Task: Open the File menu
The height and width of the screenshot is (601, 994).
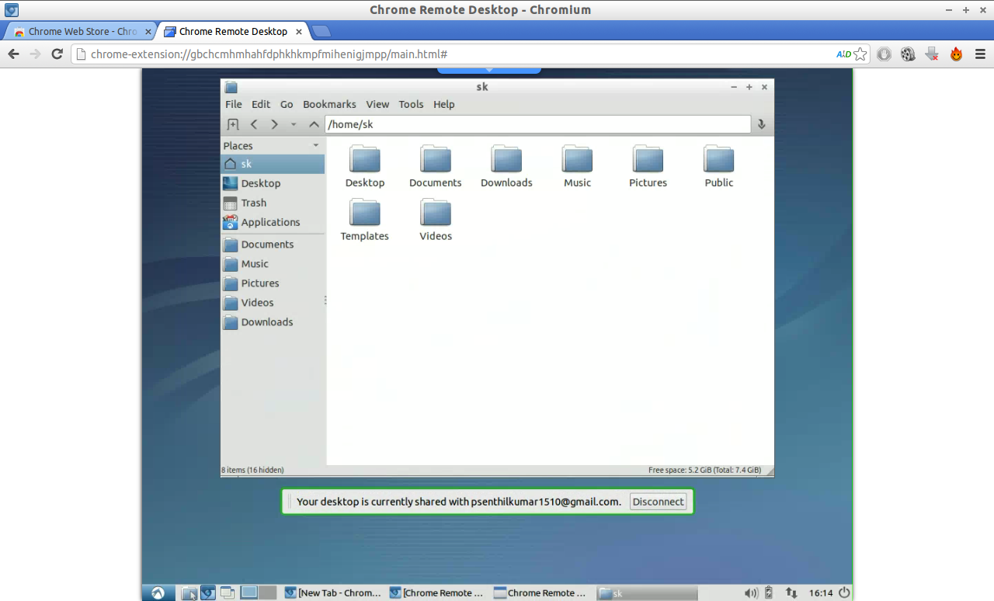Action: click(x=234, y=104)
